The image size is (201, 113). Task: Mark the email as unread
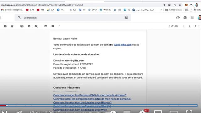[x=22, y=26]
